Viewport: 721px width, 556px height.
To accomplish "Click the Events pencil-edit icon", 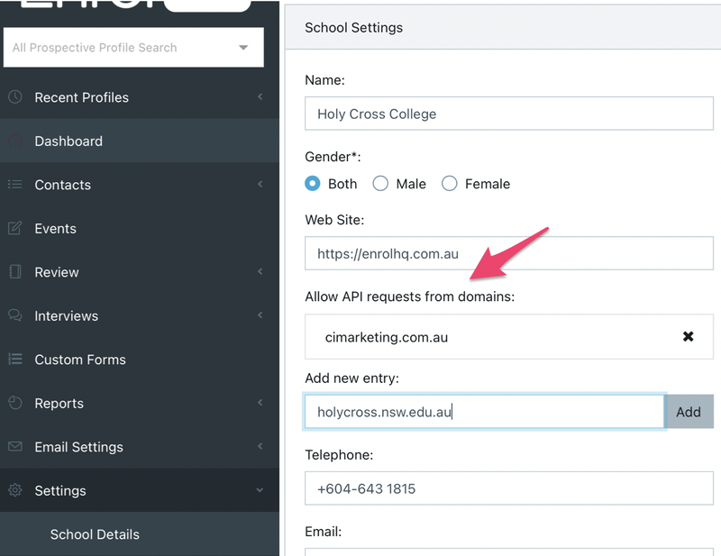I will tap(14, 229).
